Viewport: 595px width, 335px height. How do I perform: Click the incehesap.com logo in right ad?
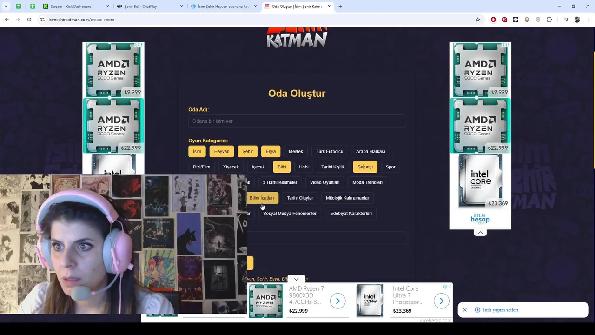tap(480, 218)
